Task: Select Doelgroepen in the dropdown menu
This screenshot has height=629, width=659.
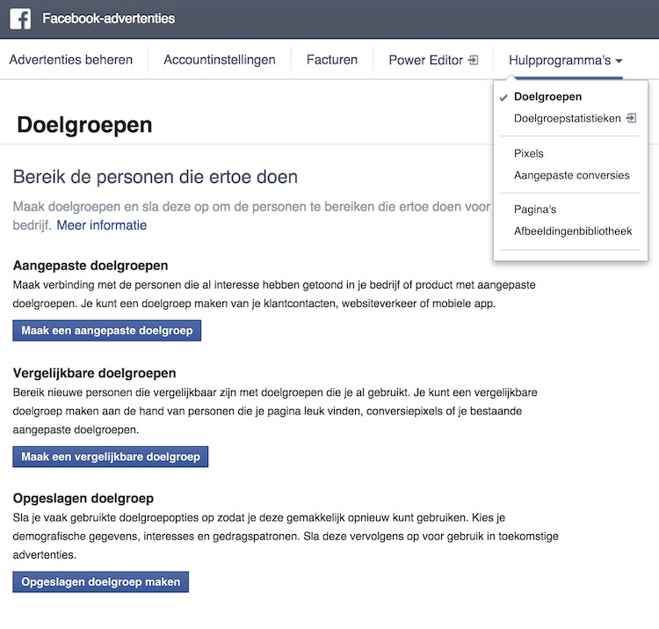Action: 547,97
